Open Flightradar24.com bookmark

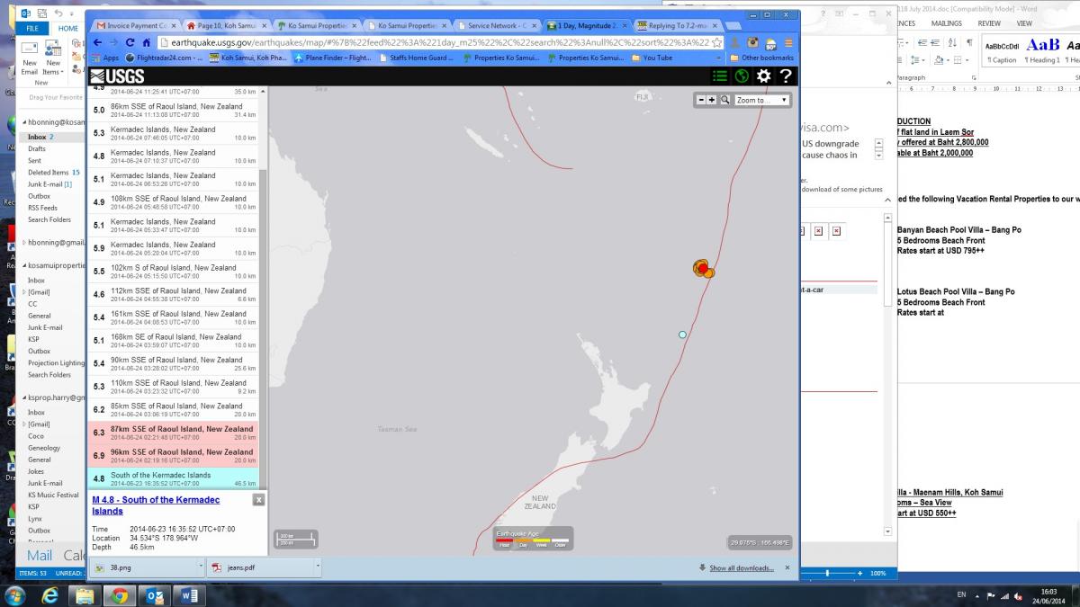click(164, 58)
